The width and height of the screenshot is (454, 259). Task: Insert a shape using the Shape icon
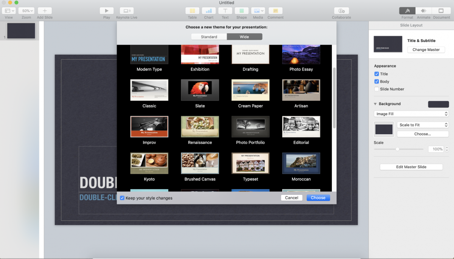click(241, 11)
